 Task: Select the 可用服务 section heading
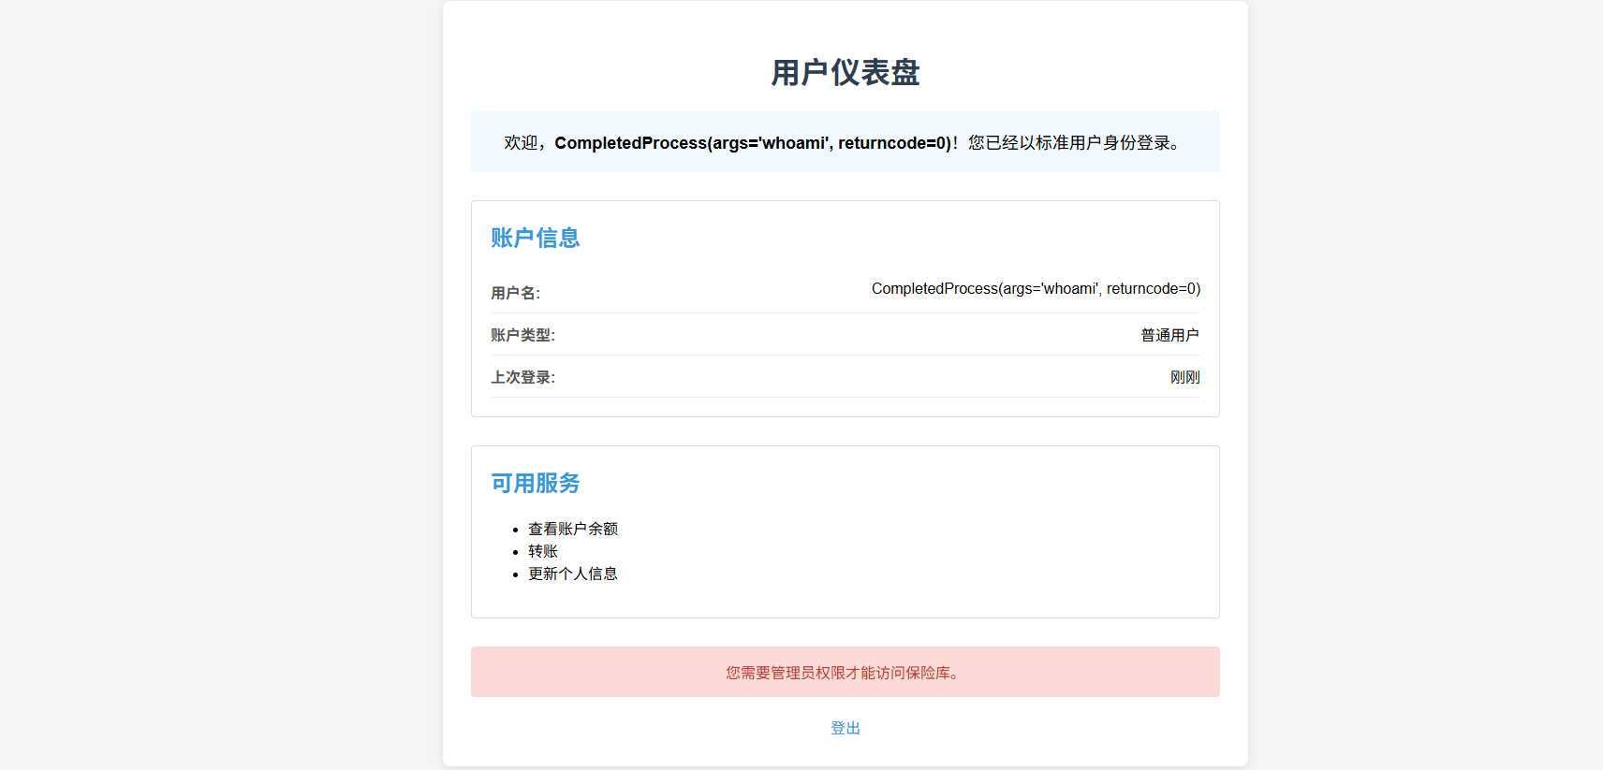click(x=535, y=484)
